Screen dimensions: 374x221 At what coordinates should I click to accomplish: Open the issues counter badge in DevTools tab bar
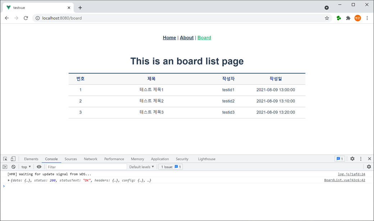339,159
